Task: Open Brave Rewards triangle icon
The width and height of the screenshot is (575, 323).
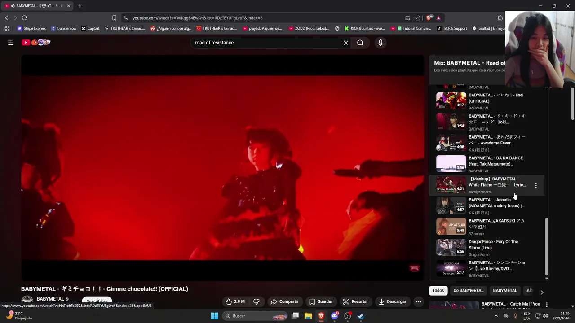Action: coord(438,18)
